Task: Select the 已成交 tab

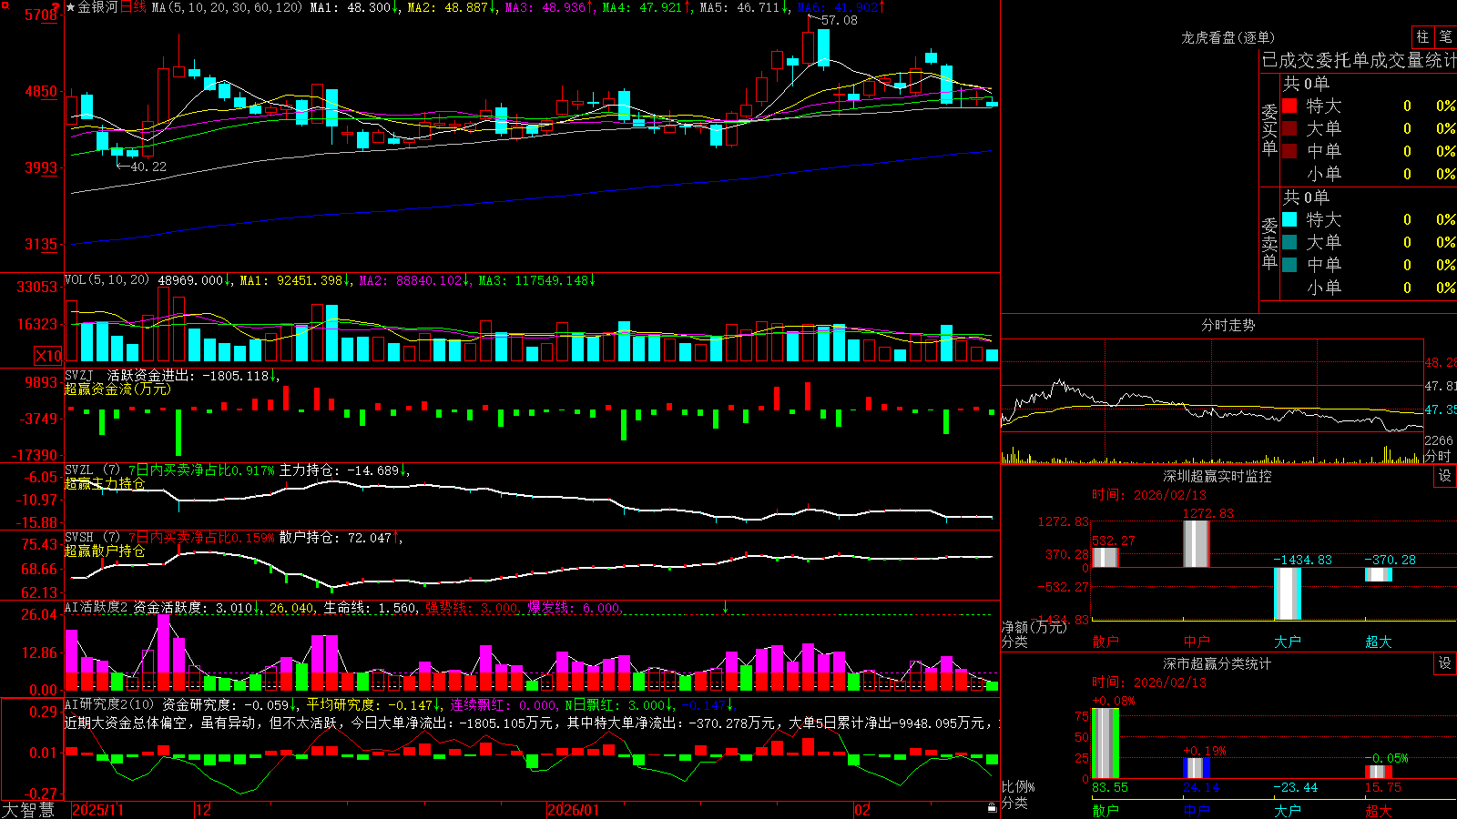Action: 1289,61
